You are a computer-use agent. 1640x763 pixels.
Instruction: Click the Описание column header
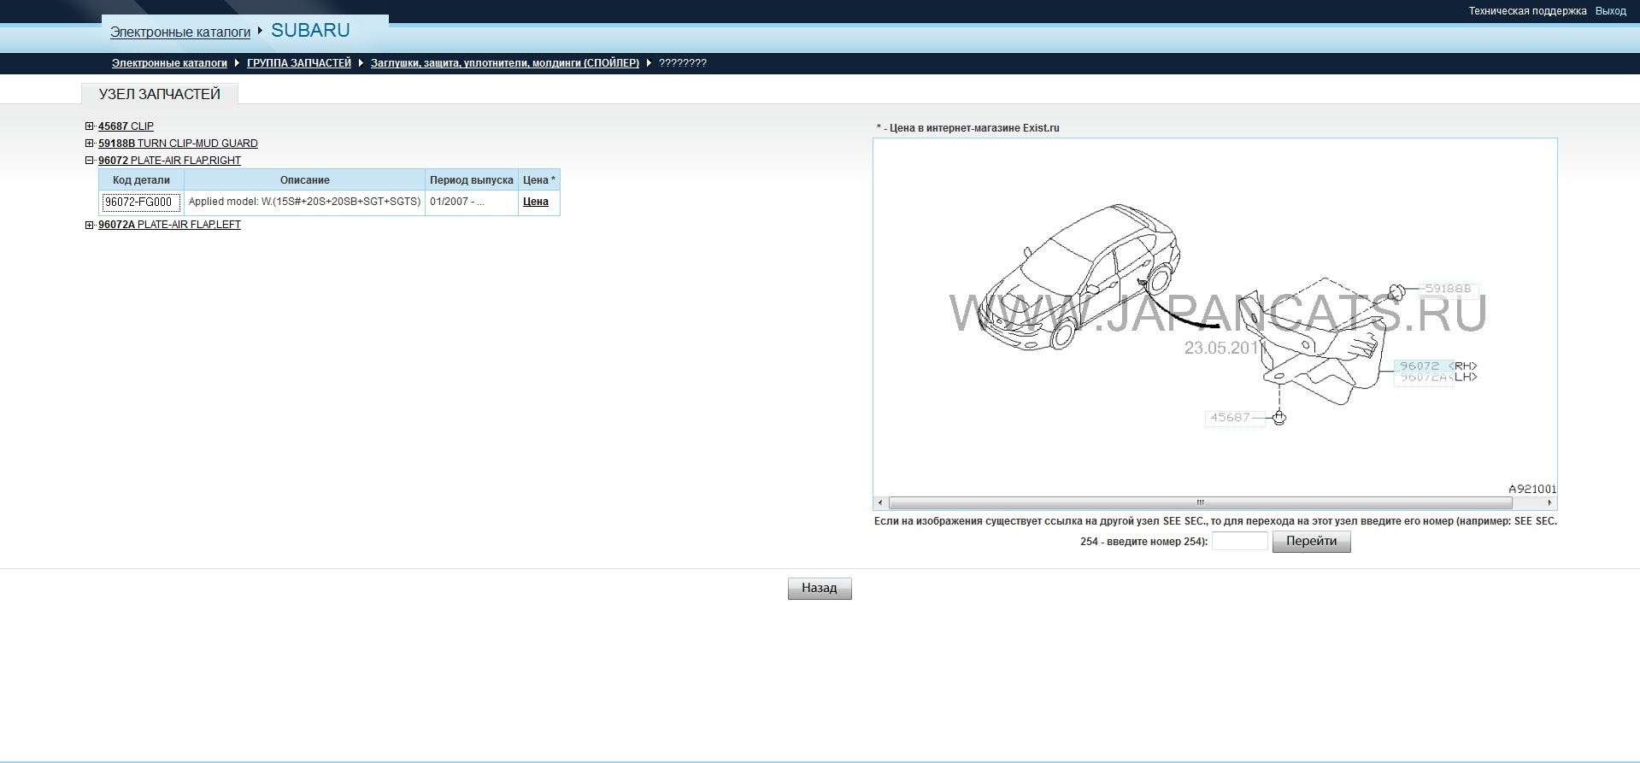tap(304, 180)
